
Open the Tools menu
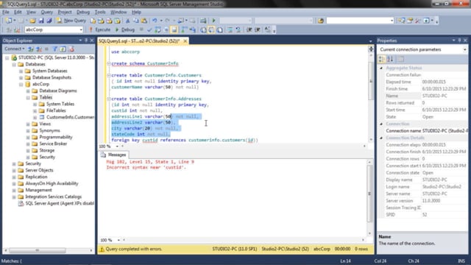100,12
